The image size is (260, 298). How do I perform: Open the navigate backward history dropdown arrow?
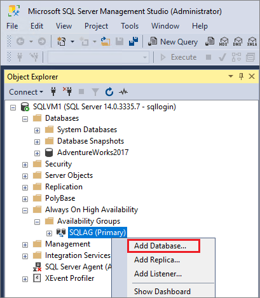(31, 41)
